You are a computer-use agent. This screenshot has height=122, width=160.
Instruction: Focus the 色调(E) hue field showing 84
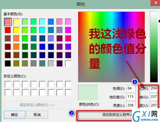pos(131,88)
